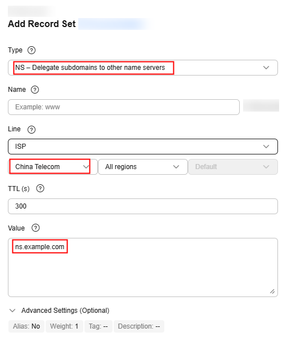
Task: Click the Value text area with ns.example.com
Action: pyautogui.click(x=143, y=267)
